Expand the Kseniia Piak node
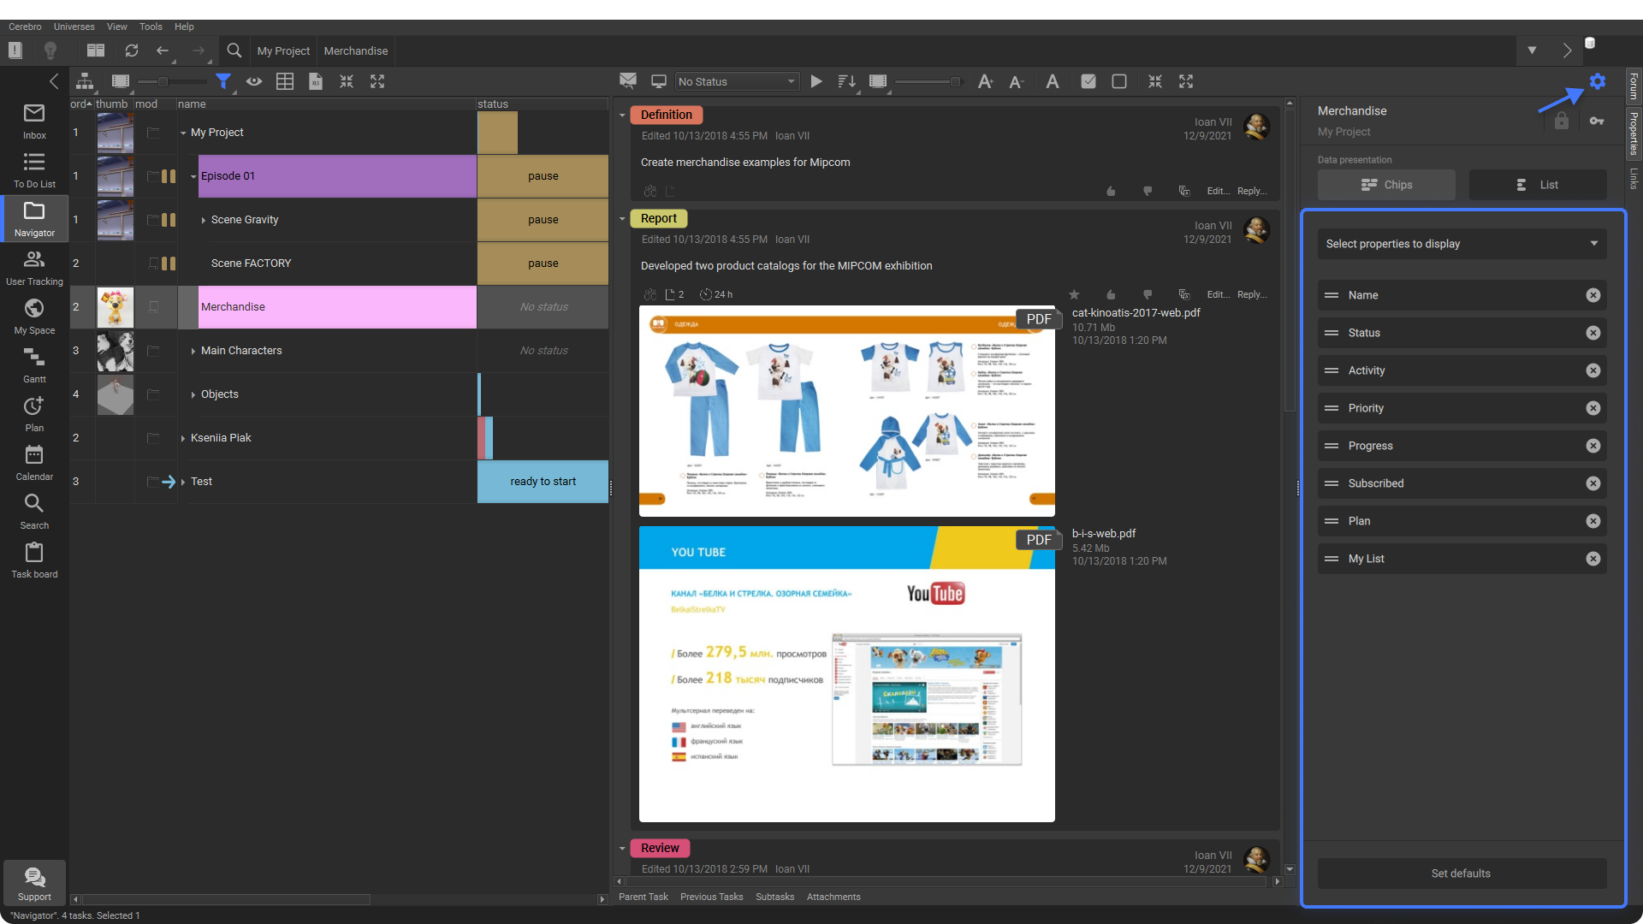Viewport: 1643px width, 924px height. tap(183, 438)
